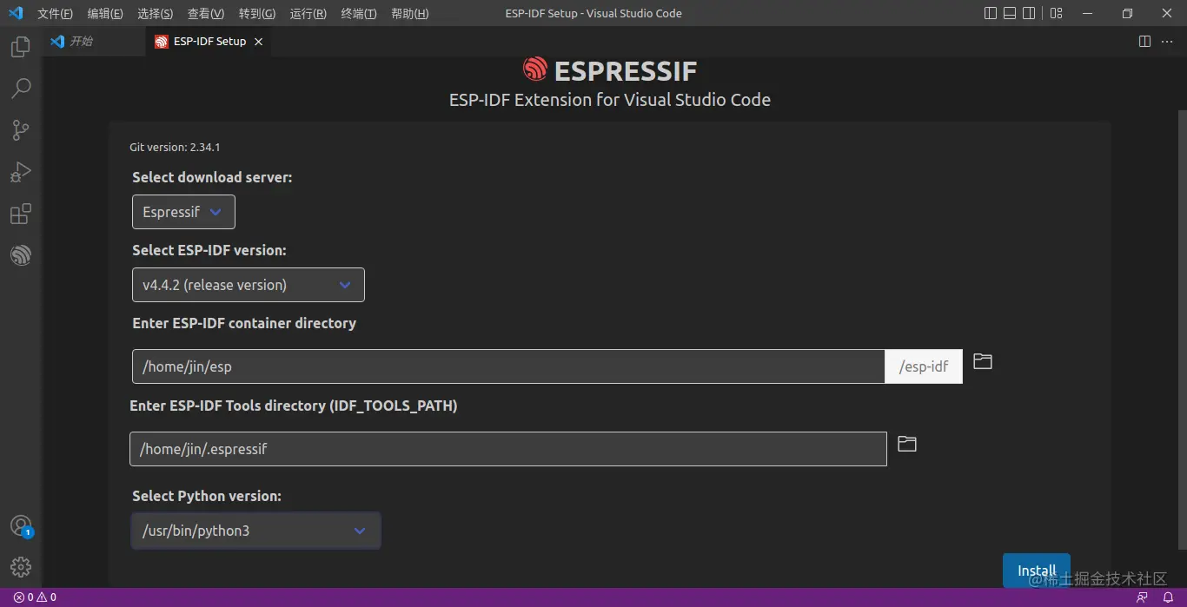Open the Accounts menu icon
The height and width of the screenshot is (607, 1187).
pyautogui.click(x=21, y=525)
